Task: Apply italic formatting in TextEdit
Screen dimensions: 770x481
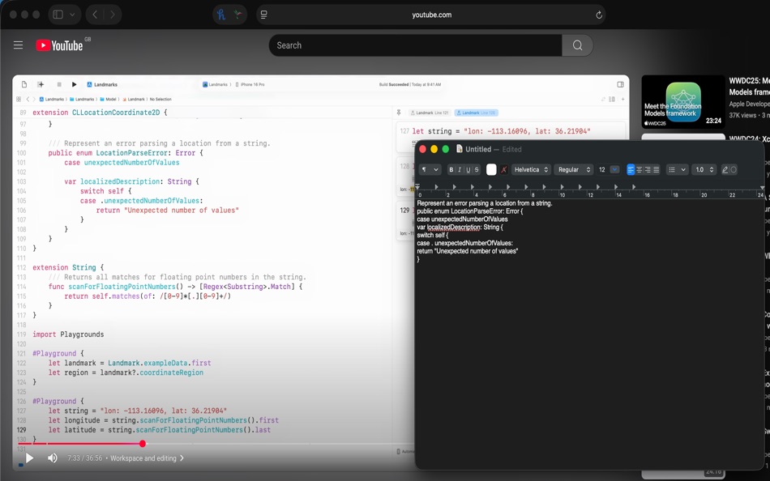Action: point(460,170)
